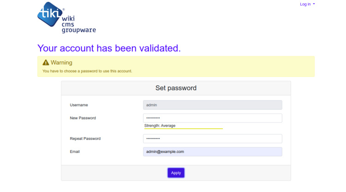Viewport: 346px width, 192px height.
Task: Click the Email label
Action: [75, 151]
